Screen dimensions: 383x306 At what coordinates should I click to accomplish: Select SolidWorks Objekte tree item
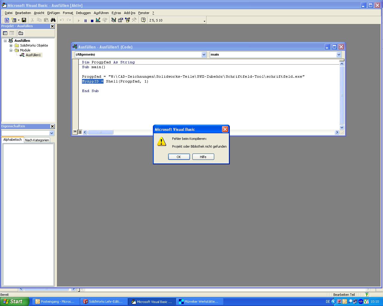coord(34,45)
